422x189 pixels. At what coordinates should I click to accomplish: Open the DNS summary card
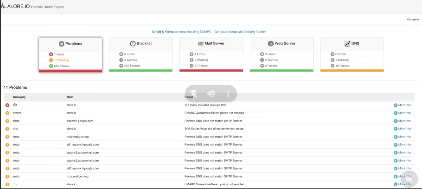[x=352, y=55]
